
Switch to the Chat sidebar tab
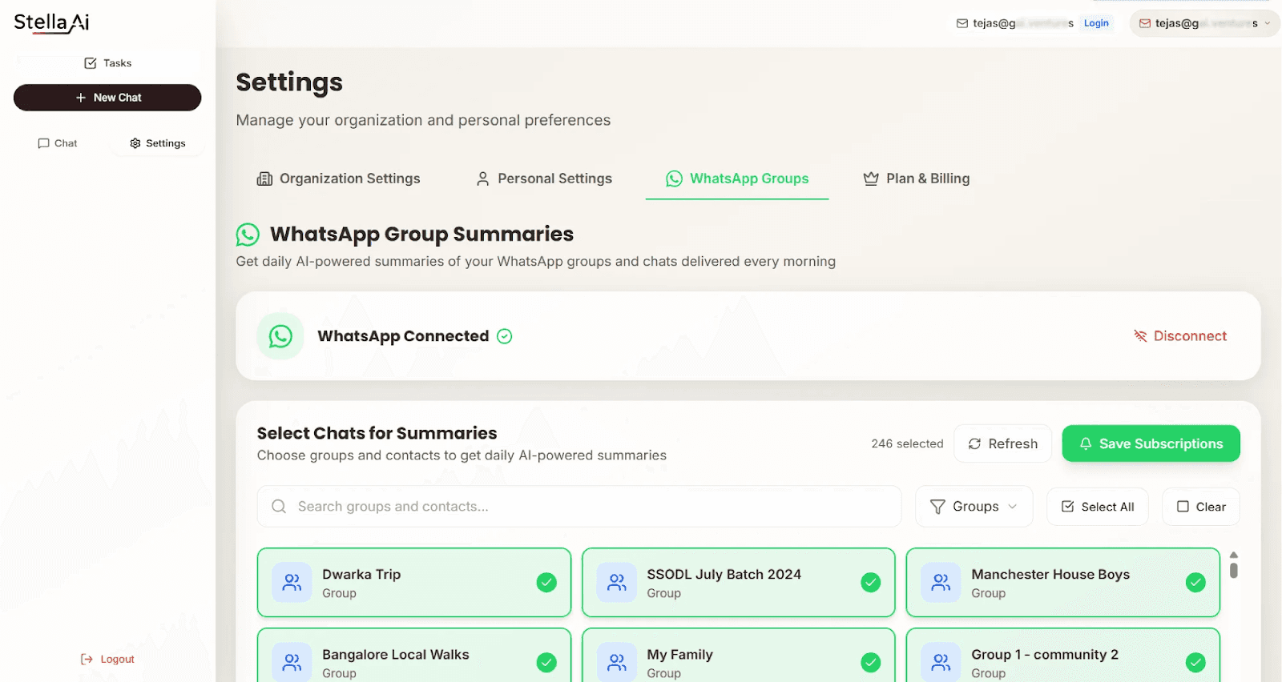click(x=58, y=143)
